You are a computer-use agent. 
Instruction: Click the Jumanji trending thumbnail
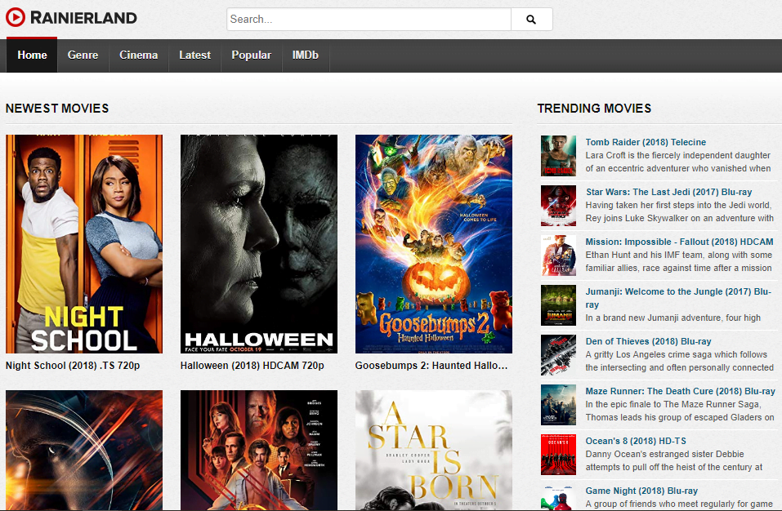(559, 305)
